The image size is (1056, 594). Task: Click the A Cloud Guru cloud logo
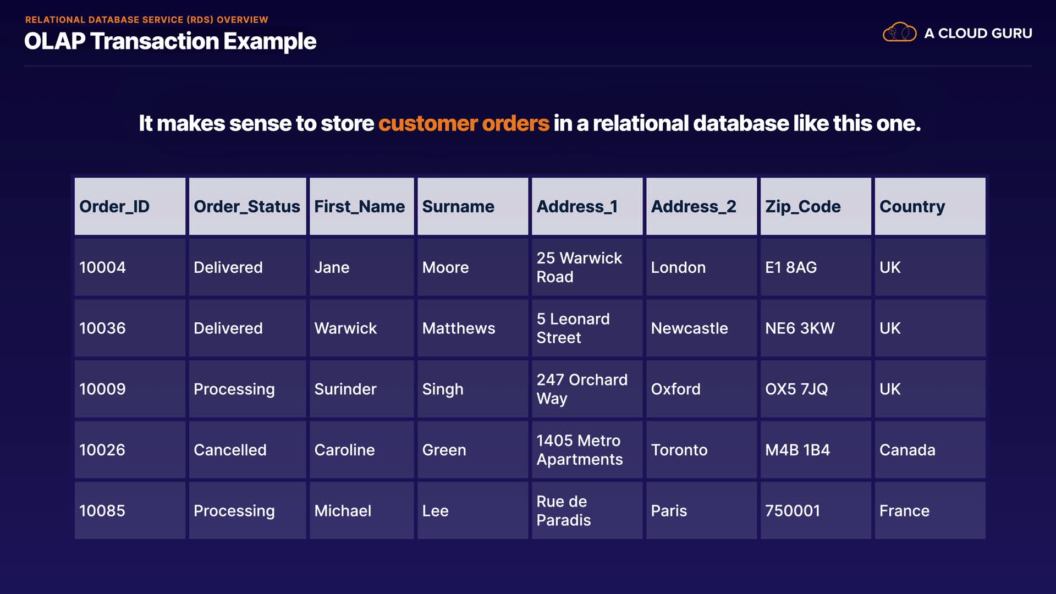coord(899,32)
